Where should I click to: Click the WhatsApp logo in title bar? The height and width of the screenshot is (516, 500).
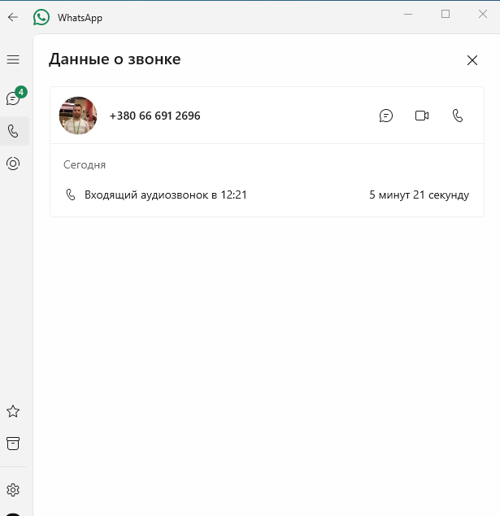[x=41, y=17]
